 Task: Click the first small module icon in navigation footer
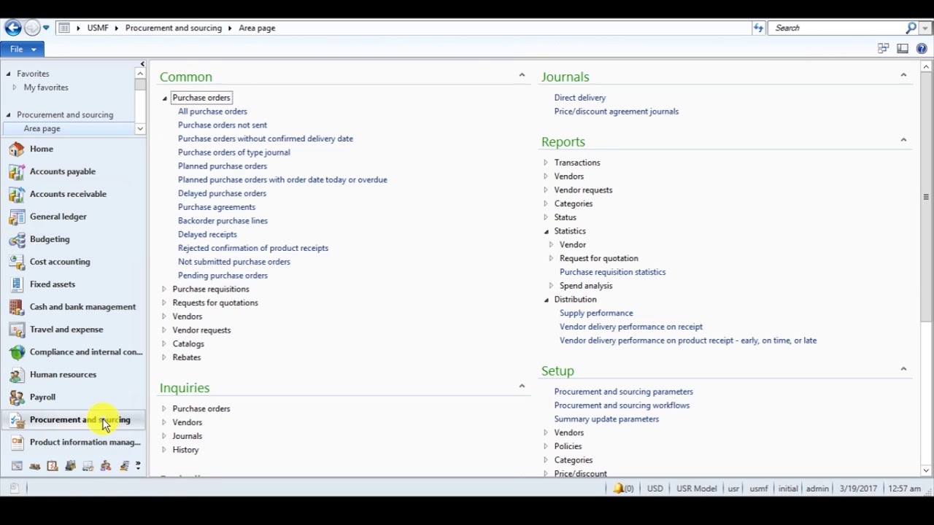pyautogui.click(x=17, y=466)
